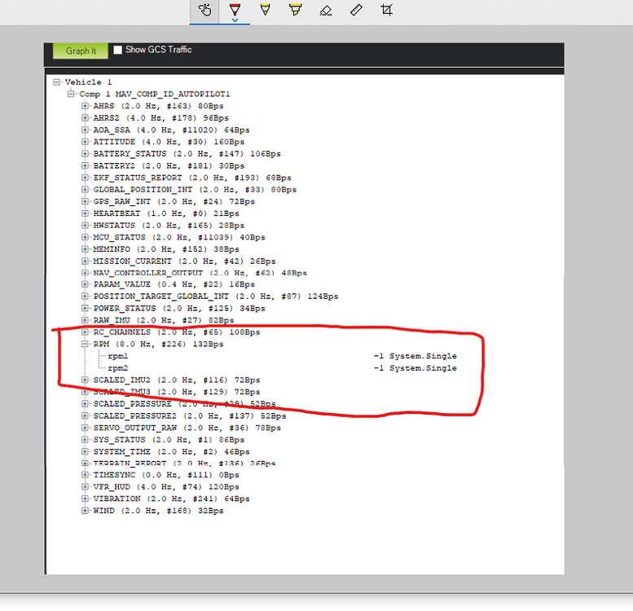Image resolution: width=633 pixels, height=611 pixels.
Task: Select the rpm1 field row
Action: tap(118, 356)
